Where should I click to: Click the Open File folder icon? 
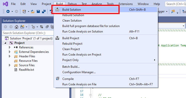[32, 11]
